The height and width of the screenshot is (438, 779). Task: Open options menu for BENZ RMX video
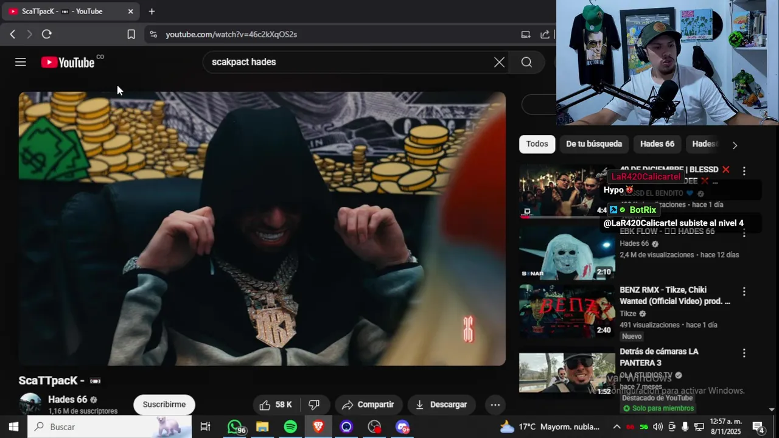tap(744, 291)
